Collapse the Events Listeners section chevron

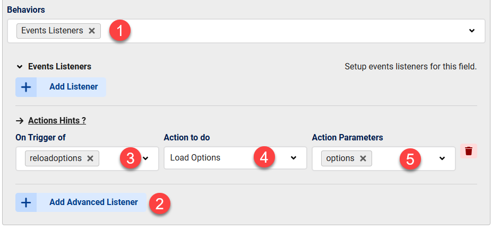coord(20,67)
